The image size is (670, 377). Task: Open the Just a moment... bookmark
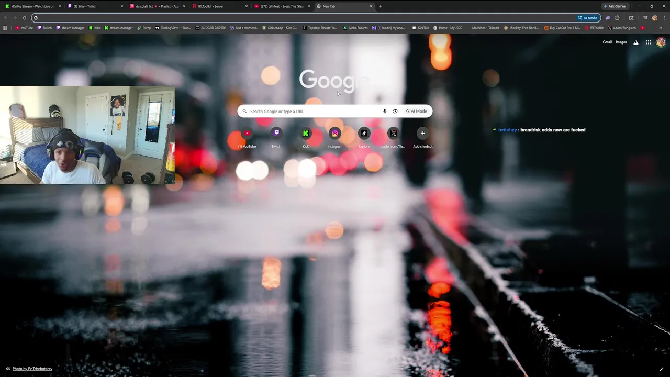[x=245, y=28]
